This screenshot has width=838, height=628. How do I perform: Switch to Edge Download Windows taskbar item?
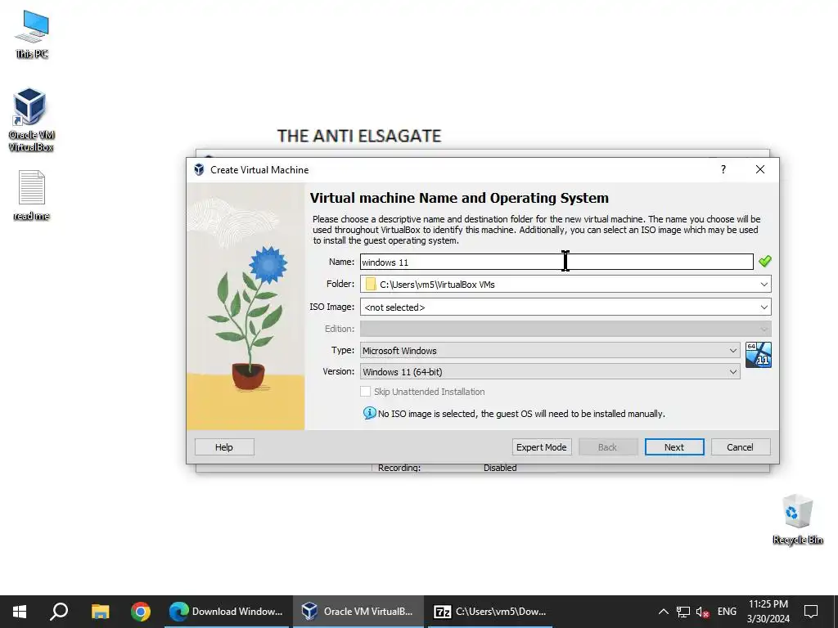[x=227, y=612]
